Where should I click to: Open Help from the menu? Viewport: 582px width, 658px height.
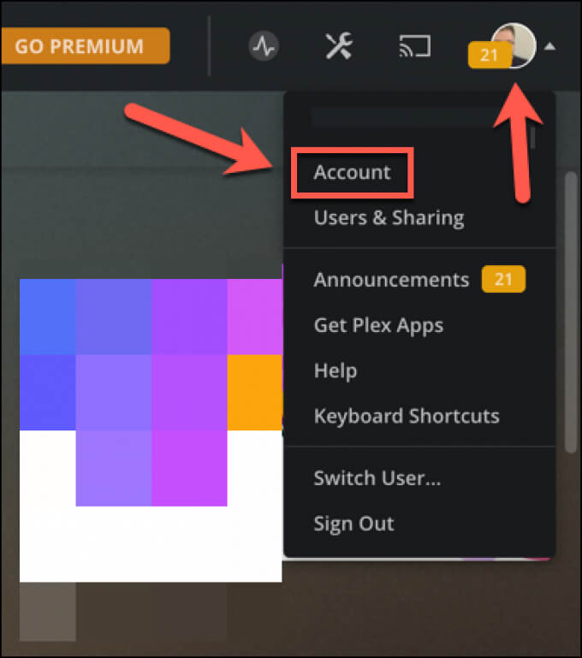tap(336, 370)
